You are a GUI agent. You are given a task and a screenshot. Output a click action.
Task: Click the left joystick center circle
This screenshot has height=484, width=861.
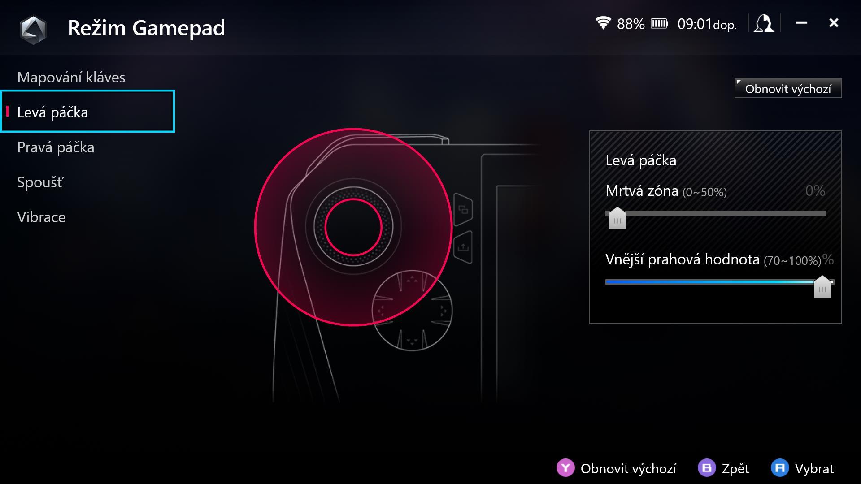tap(353, 227)
